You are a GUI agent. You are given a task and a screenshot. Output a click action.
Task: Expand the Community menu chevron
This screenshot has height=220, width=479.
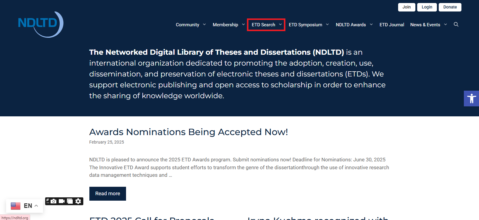coord(204,24)
